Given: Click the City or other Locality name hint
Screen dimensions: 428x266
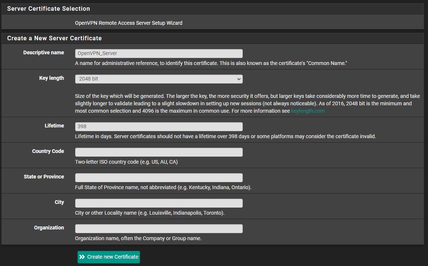Looking at the screenshot, I should coord(150,213).
